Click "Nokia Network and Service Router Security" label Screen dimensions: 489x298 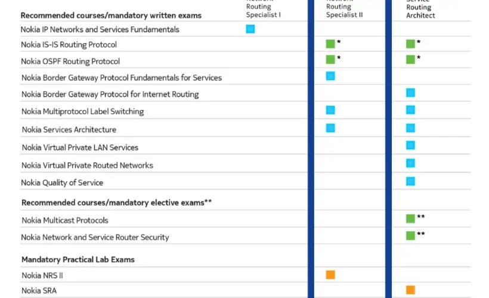pos(95,238)
